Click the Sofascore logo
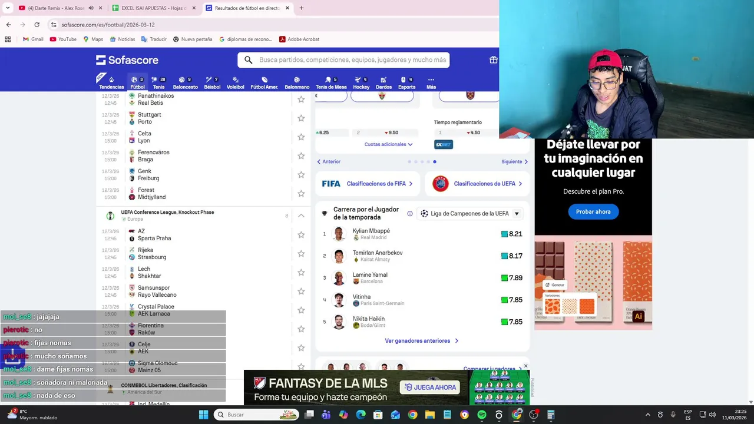The height and width of the screenshot is (424, 754). (x=127, y=60)
